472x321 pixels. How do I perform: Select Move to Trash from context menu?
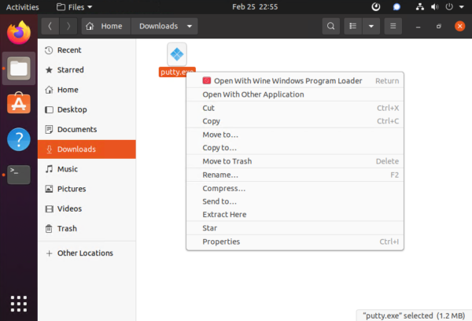(x=227, y=161)
